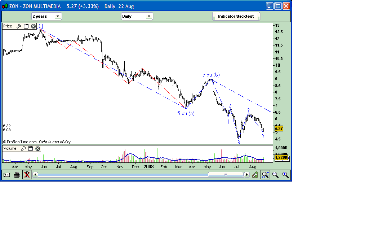Print the chart
Image resolution: width=369 pixels, height=231 pixels.
pos(17,175)
